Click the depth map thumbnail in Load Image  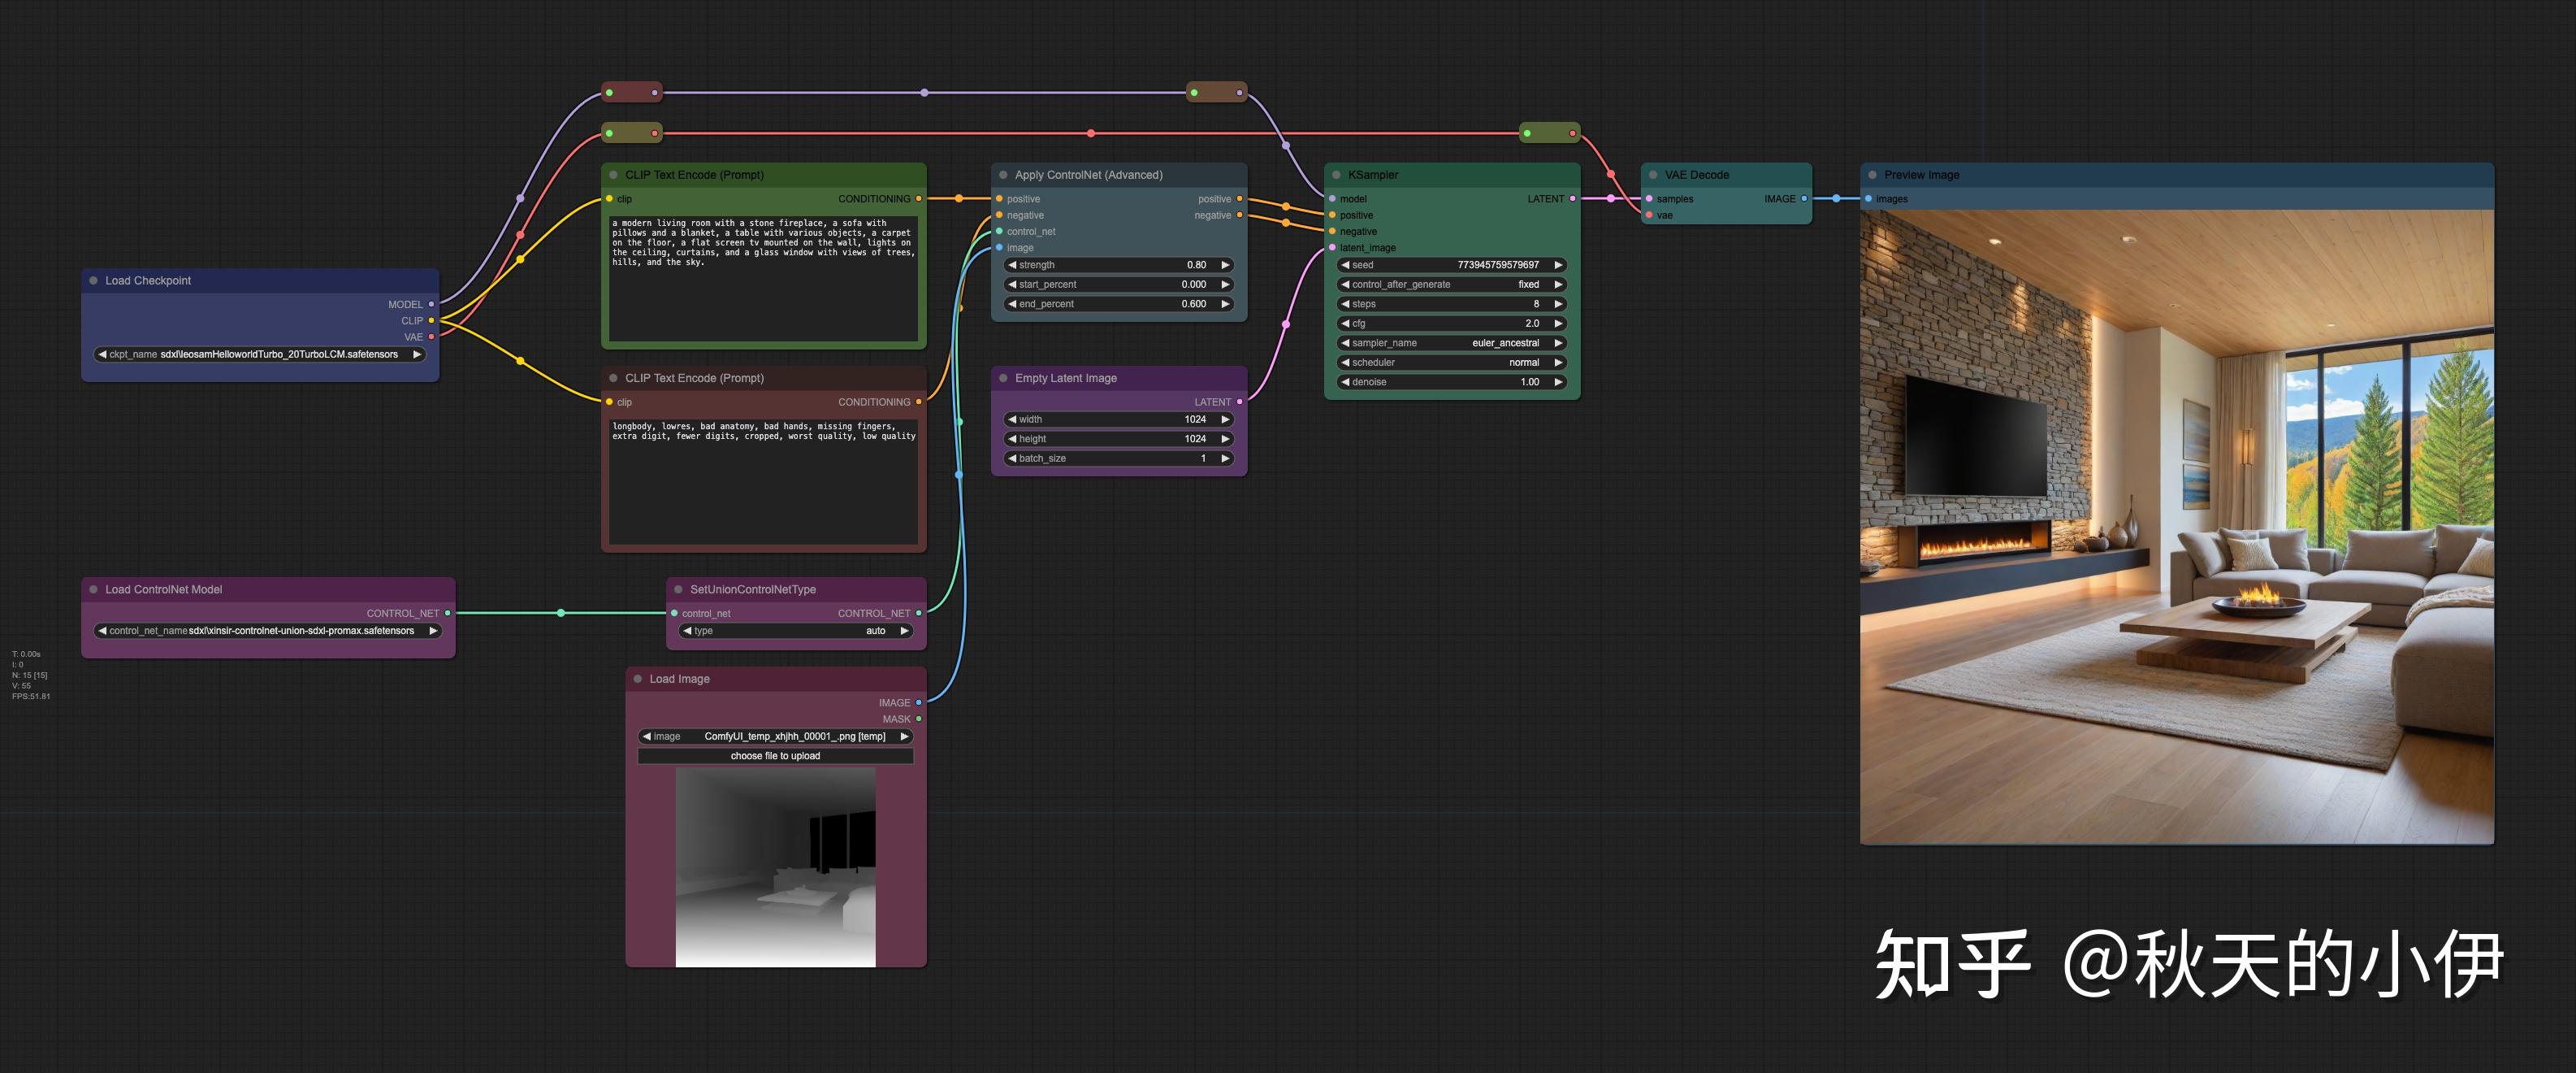click(775, 867)
